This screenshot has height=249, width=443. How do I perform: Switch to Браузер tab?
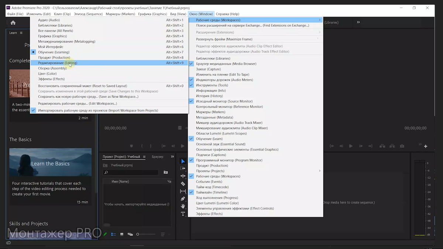pyautogui.click(x=158, y=157)
